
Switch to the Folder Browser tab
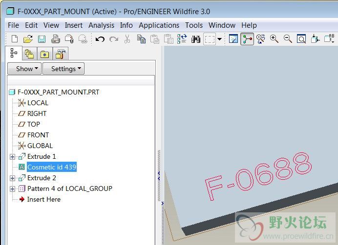click(29, 54)
